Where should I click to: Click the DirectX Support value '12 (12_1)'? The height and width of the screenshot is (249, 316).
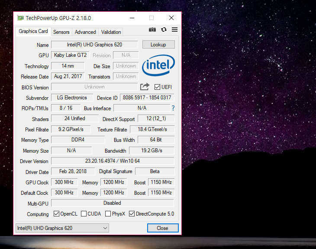(156, 118)
